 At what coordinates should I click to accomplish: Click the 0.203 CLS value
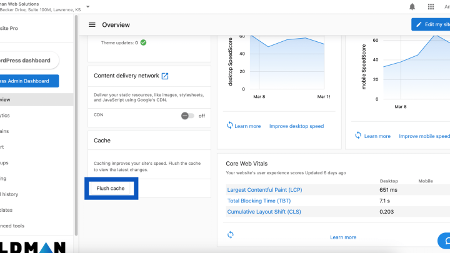pyautogui.click(x=387, y=212)
